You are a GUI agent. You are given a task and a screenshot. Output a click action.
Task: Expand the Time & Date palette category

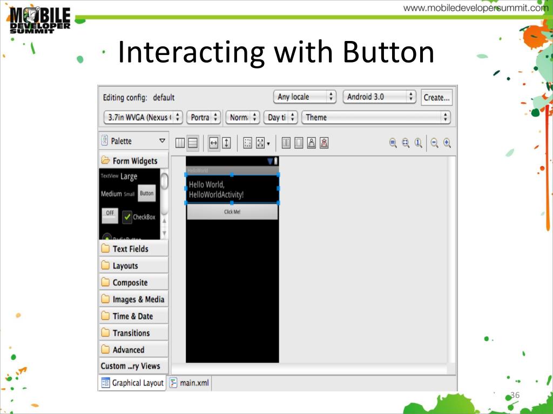[134, 316]
